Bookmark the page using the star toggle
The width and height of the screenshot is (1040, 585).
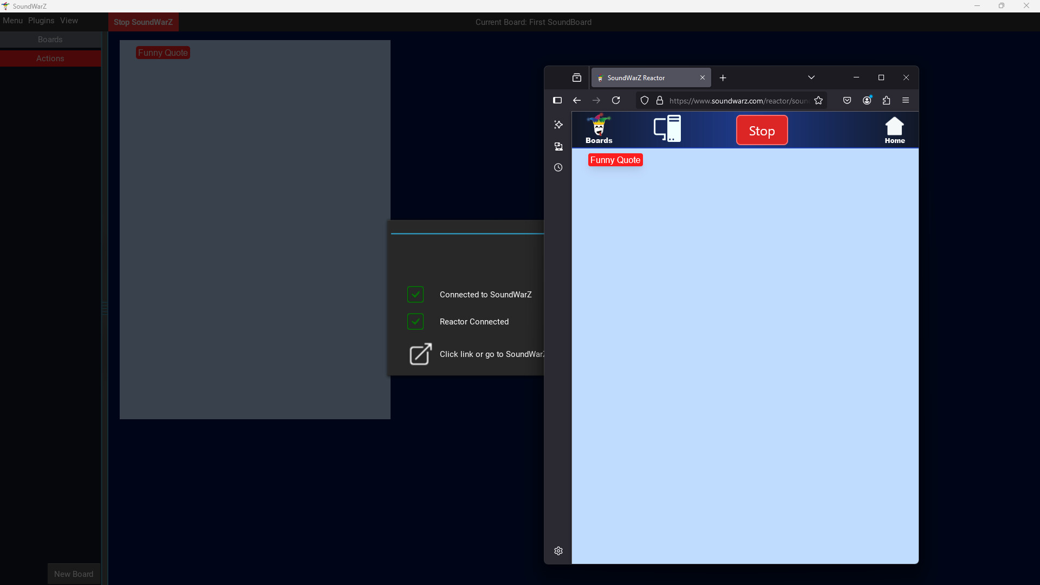[818, 100]
